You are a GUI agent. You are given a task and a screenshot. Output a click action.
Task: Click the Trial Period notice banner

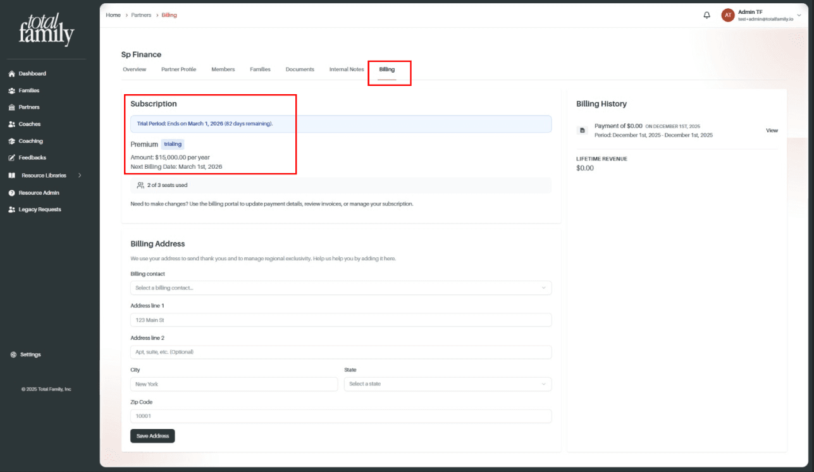341,124
